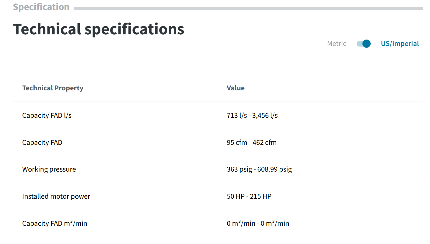Click the 95 cfm minimum capacity figure
Image resolution: width=430 pixels, height=244 pixels.
click(237, 143)
